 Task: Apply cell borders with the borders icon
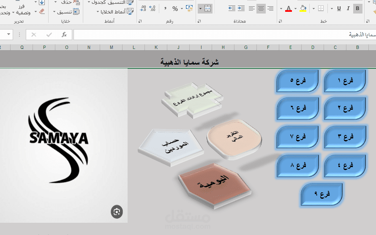click(321, 8)
